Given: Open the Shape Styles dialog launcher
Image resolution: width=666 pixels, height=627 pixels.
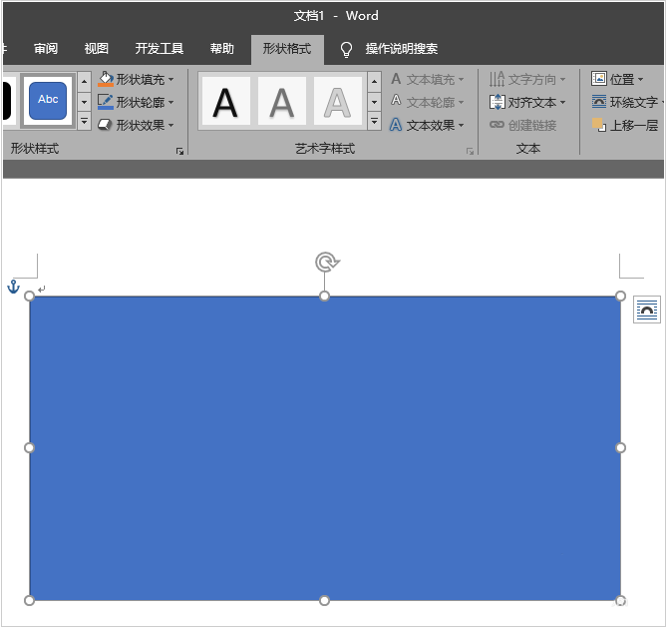Looking at the screenshot, I should (180, 152).
